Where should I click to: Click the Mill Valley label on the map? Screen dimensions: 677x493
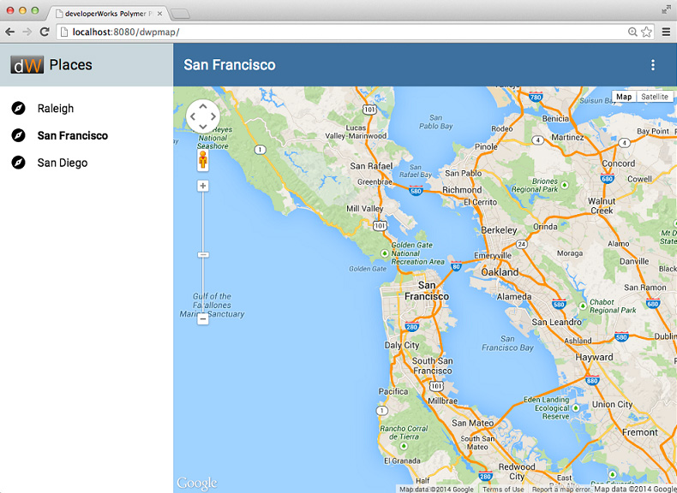[x=365, y=209]
